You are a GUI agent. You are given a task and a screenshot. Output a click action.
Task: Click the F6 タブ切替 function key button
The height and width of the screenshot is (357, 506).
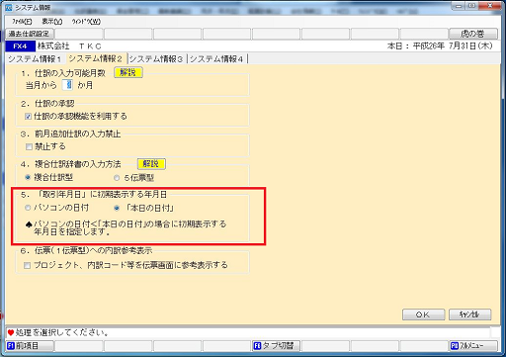277,346
